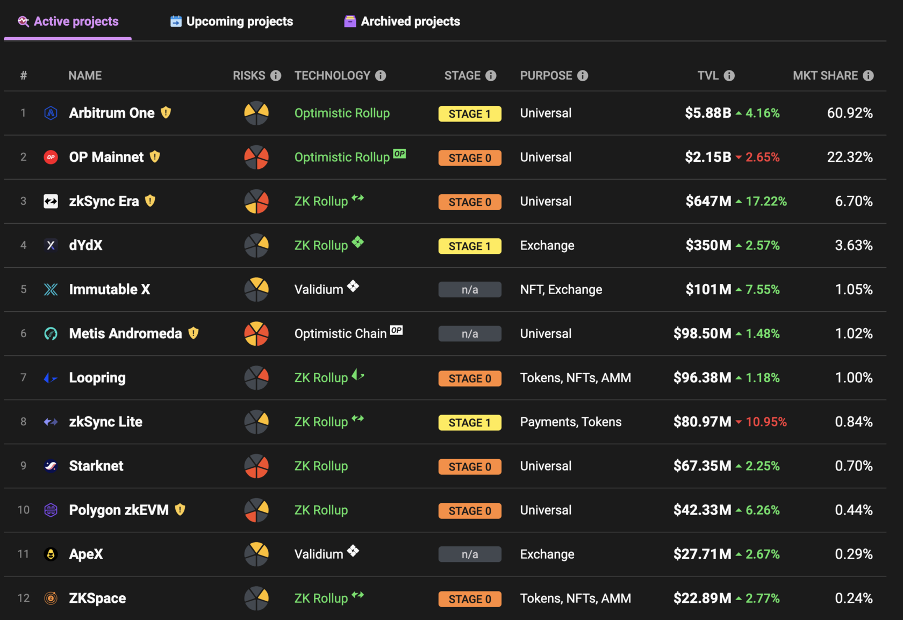Image resolution: width=903 pixels, height=620 pixels.
Task: Click the Loopring technology provider icon
Action: point(358,375)
